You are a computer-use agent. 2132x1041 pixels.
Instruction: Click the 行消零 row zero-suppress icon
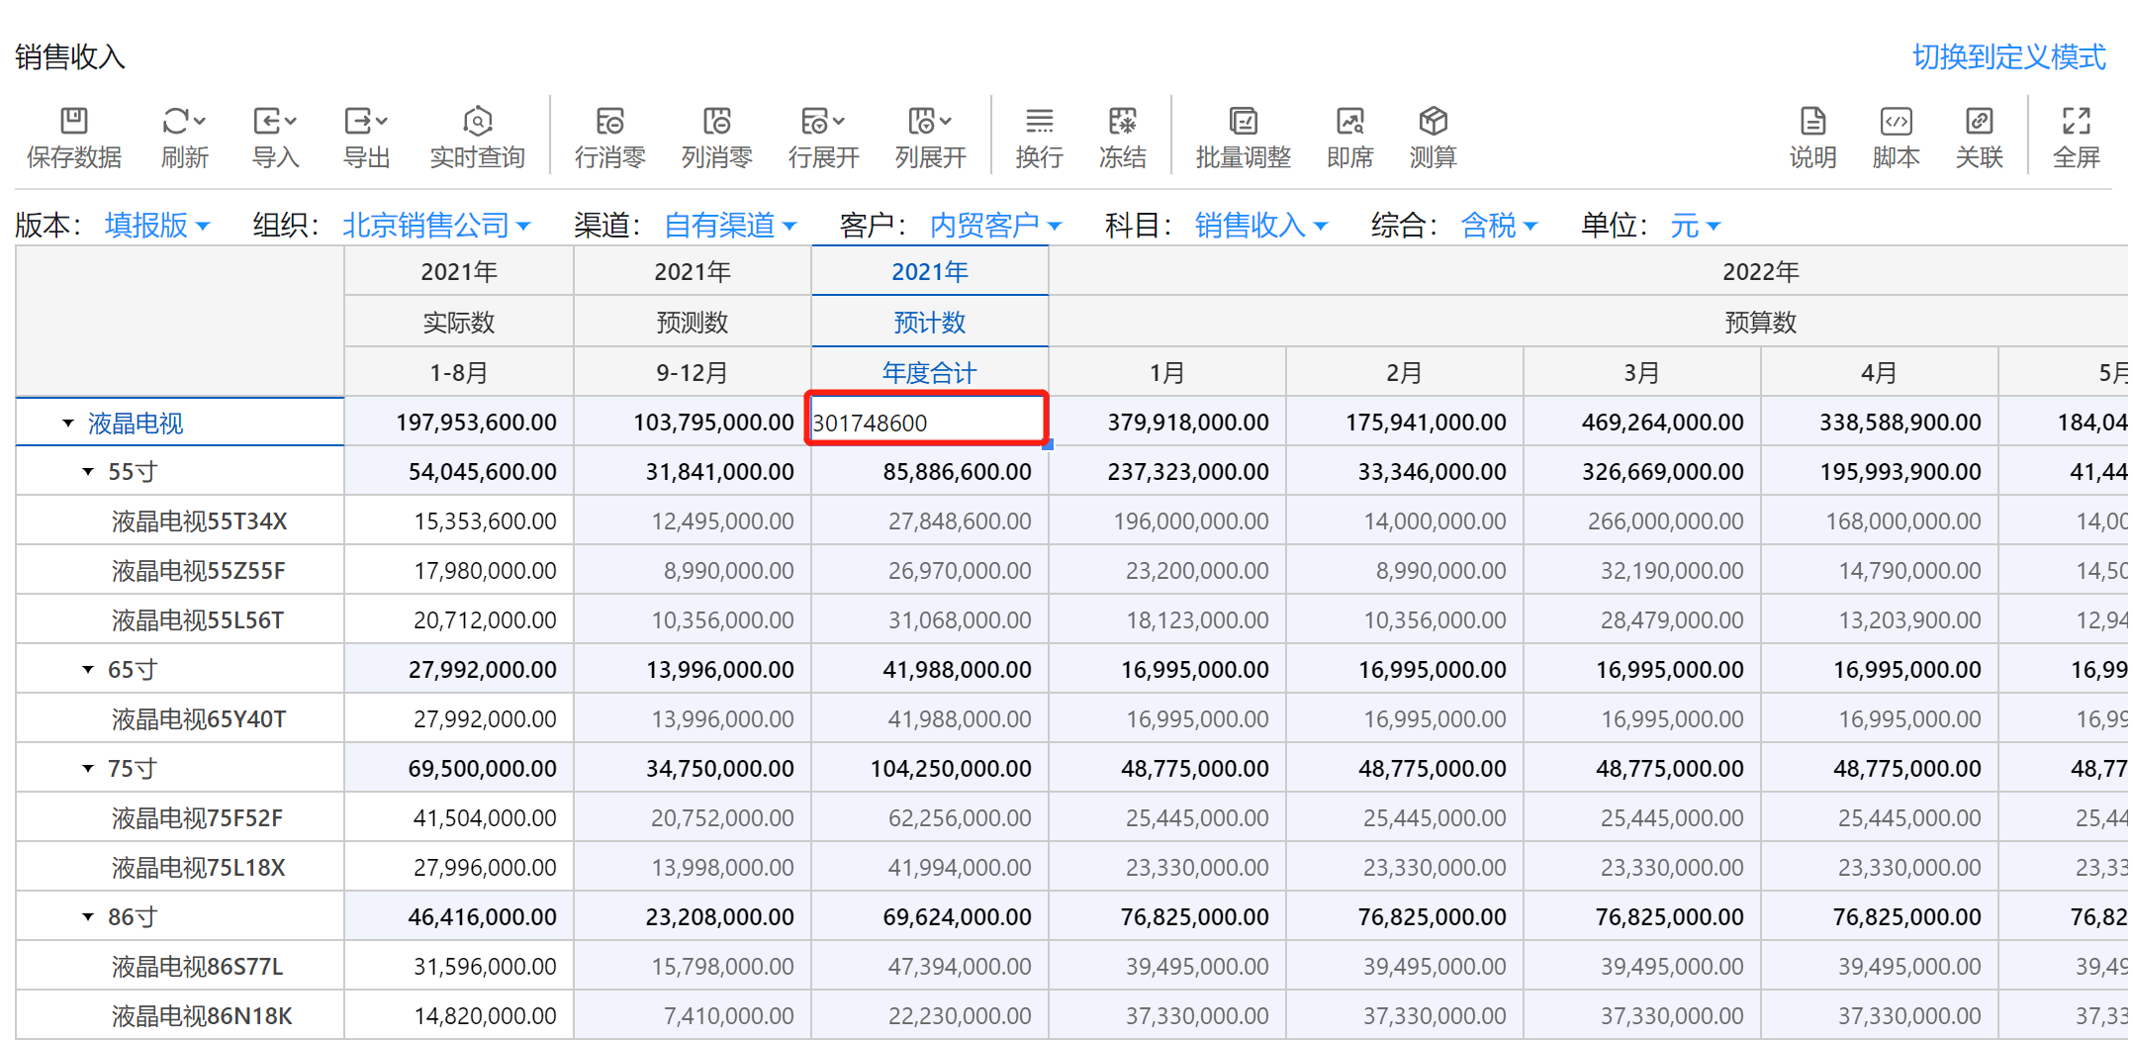pyautogui.click(x=609, y=122)
